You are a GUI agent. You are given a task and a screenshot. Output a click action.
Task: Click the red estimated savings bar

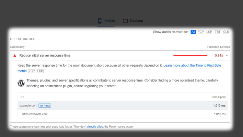[x=190, y=56]
